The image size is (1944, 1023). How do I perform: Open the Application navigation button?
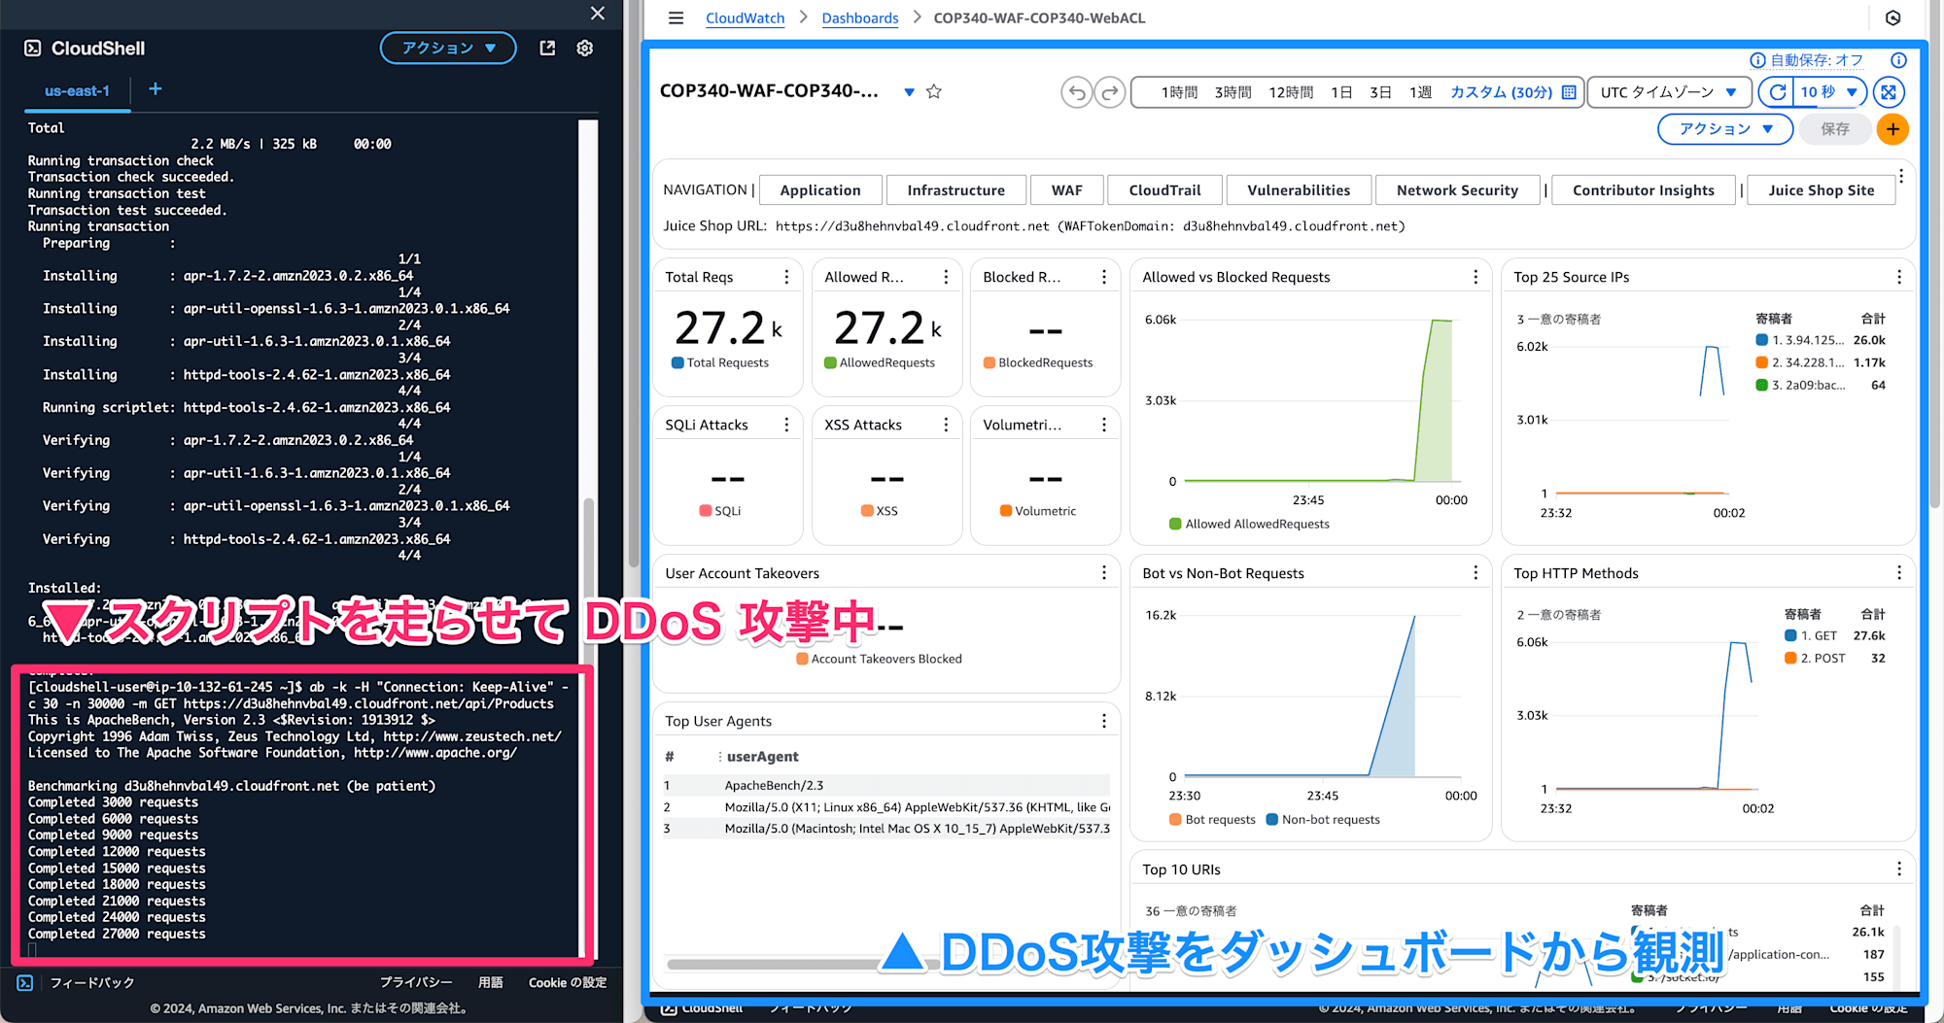point(820,190)
